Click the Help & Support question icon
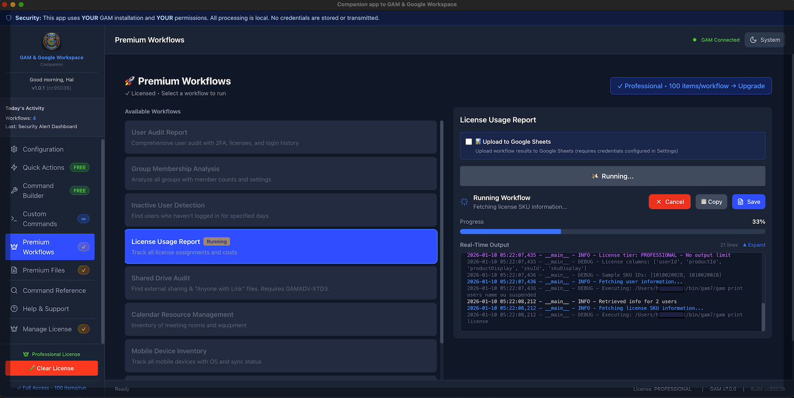This screenshot has height=398, width=794. point(14,309)
